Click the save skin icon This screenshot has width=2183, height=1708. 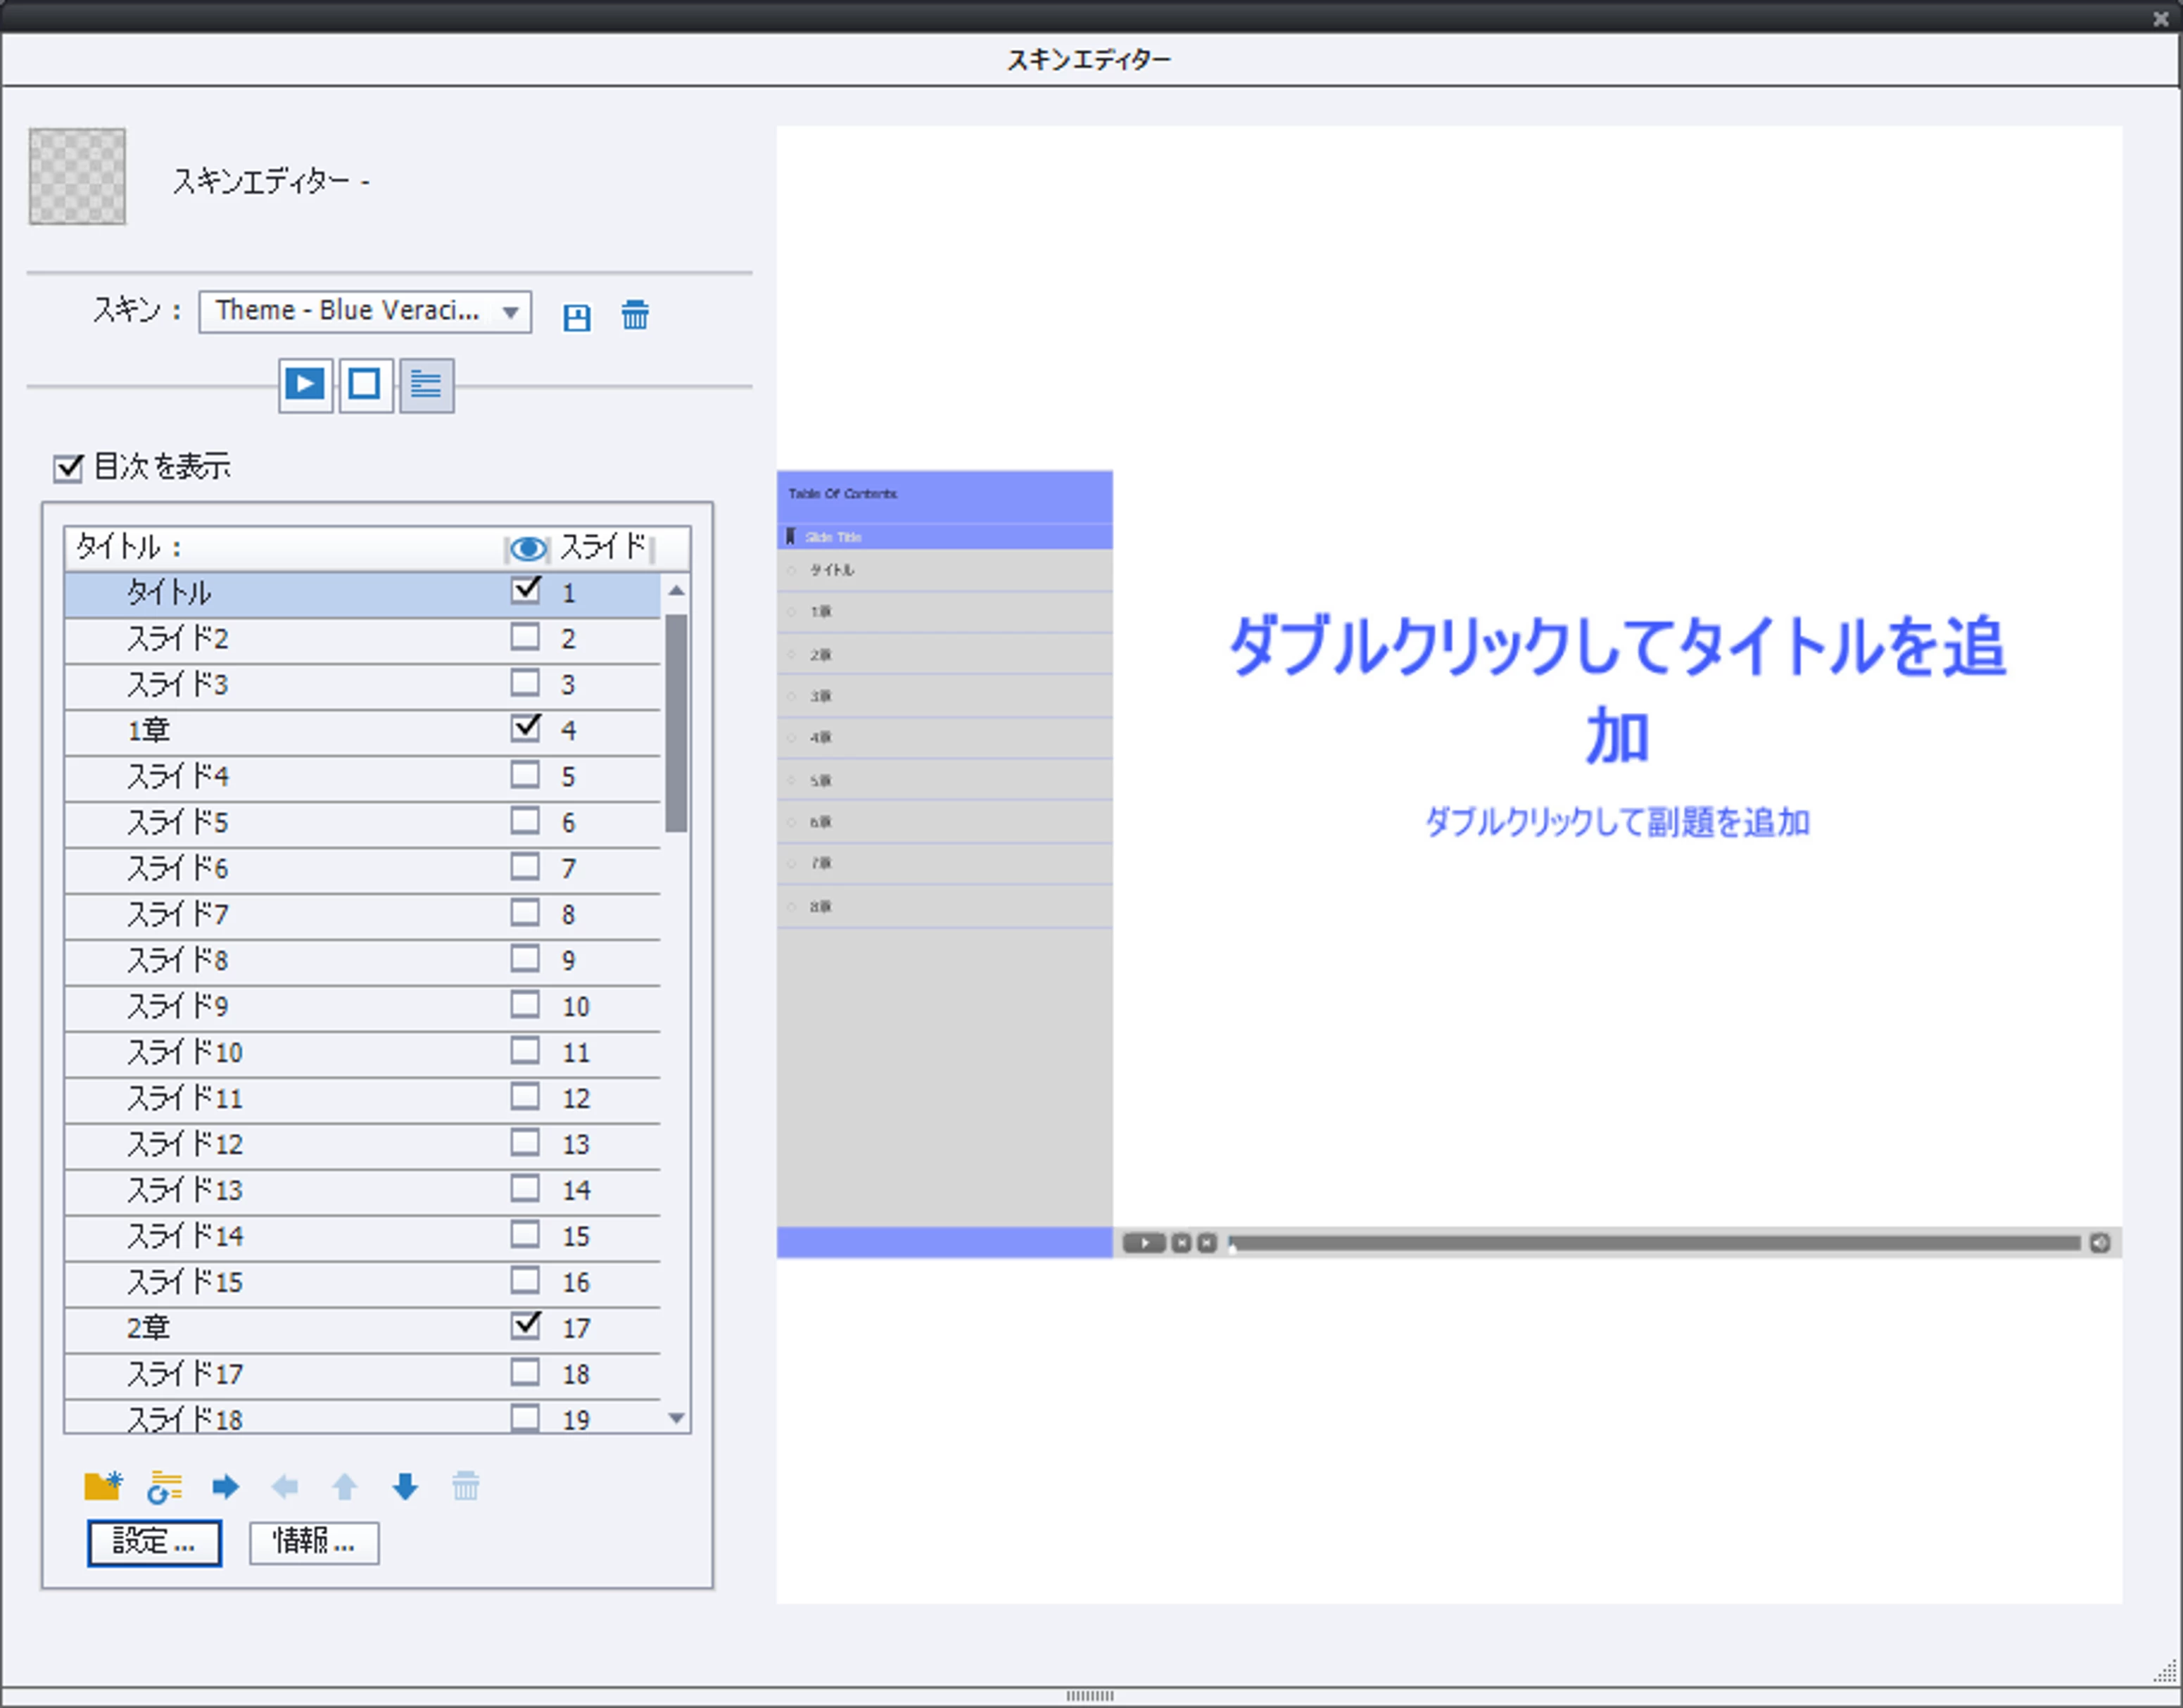[576, 317]
